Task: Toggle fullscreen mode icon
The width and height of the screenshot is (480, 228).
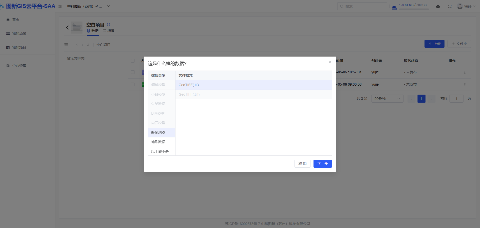Action: point(450,6)
